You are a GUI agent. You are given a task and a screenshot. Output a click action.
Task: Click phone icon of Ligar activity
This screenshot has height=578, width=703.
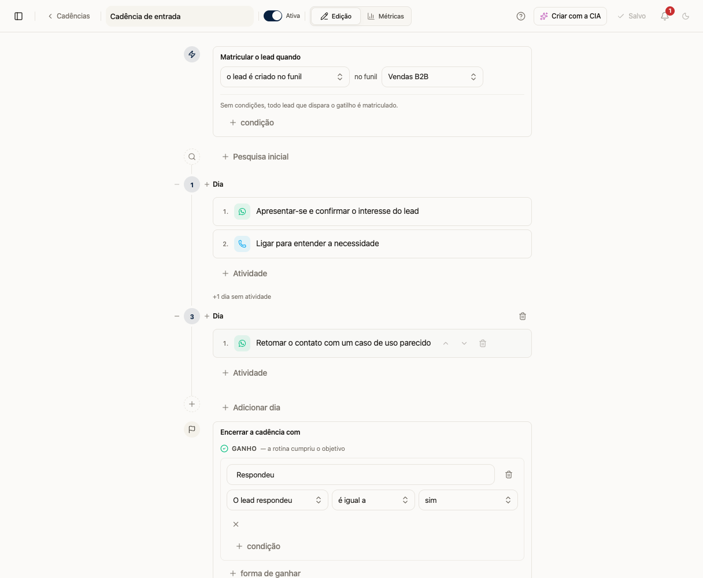click(x=242, y=244)
